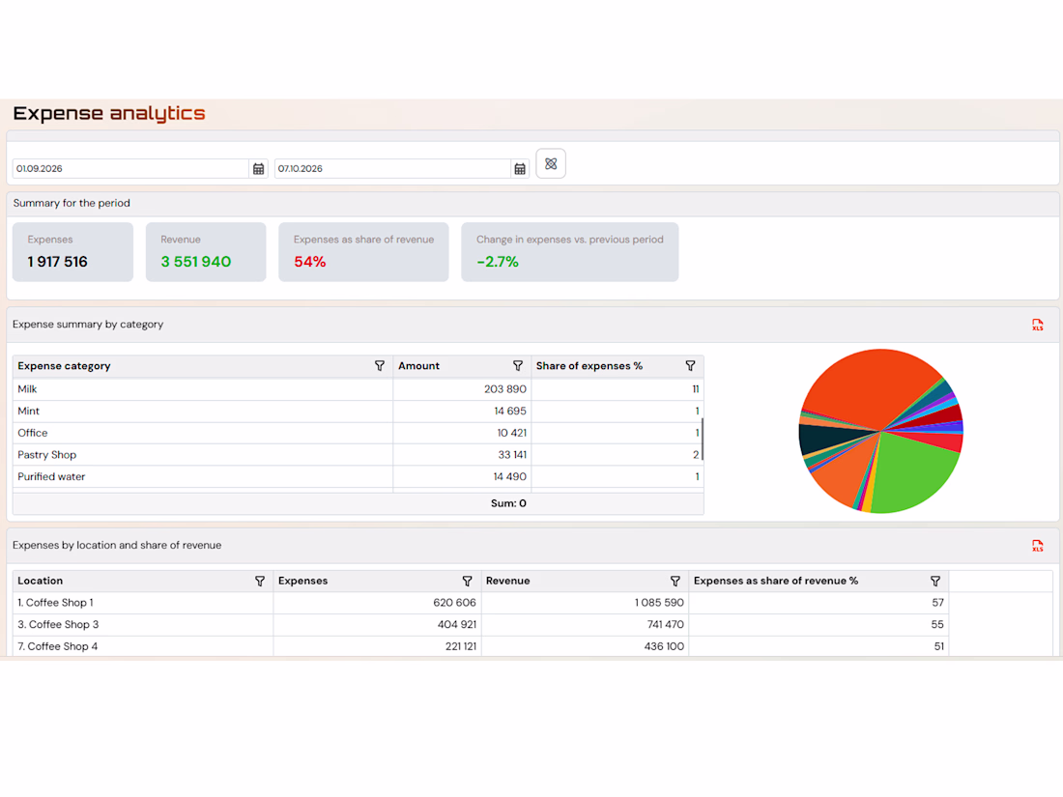Select the 3. Coffee Shop 3 row

(480, 624)
